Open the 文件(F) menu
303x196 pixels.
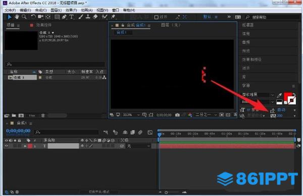10,10
